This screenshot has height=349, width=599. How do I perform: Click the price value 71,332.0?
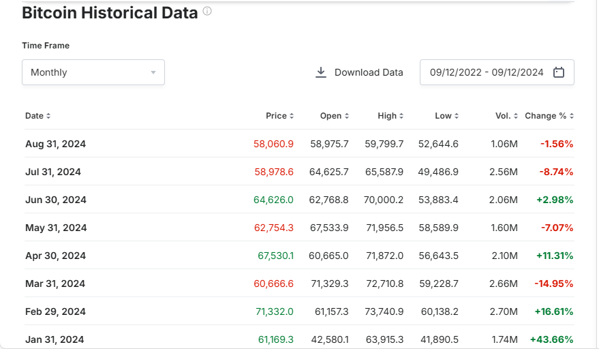[x=275, y=312]
